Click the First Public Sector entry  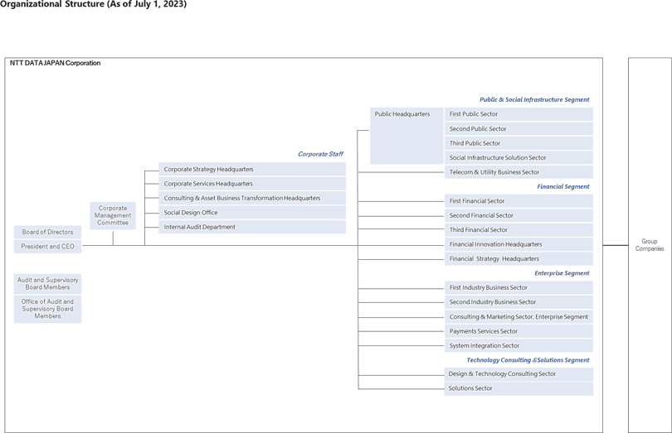[x=519, y=114]
